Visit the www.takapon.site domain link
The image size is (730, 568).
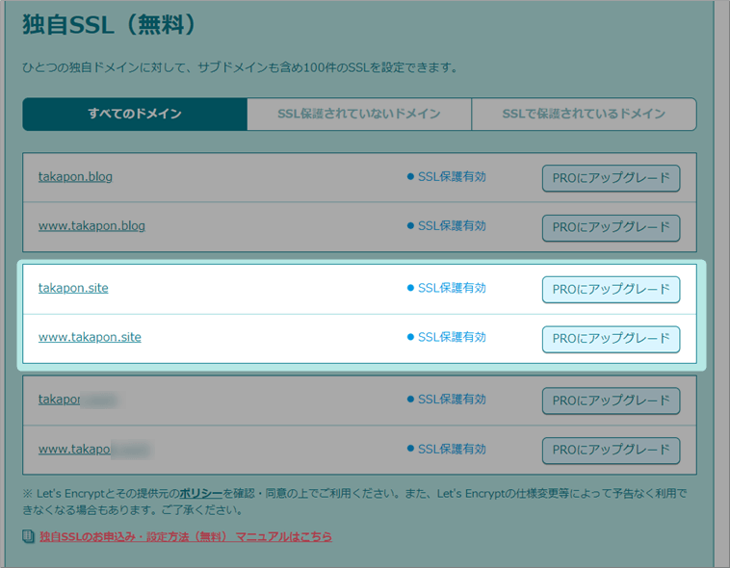90,338
